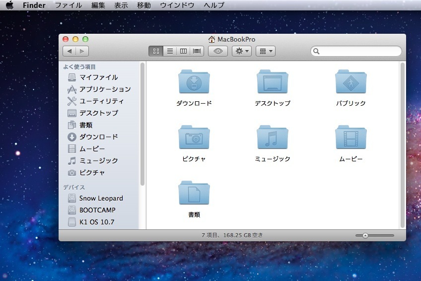Open the デスクトップ folder in main pane

[273, 82]
